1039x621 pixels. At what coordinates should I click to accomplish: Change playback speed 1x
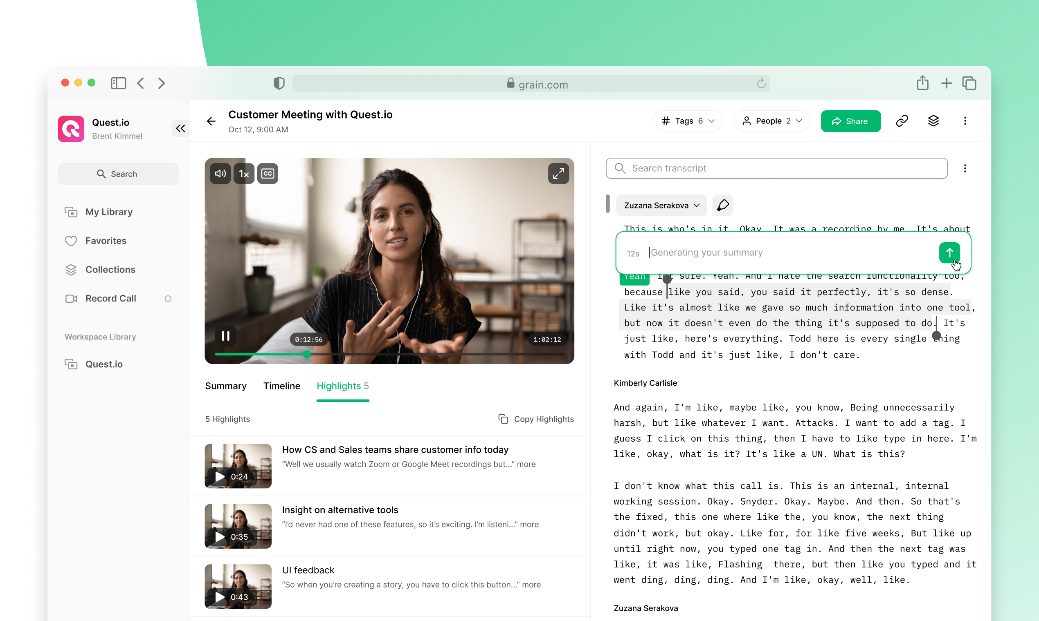pos(244,174)
